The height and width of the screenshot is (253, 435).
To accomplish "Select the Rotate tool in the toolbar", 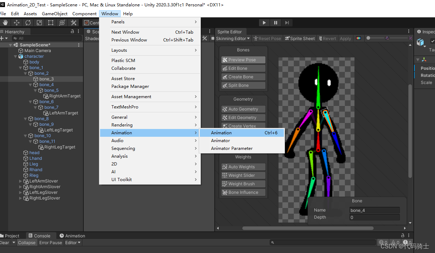I will tap(28, 23).
